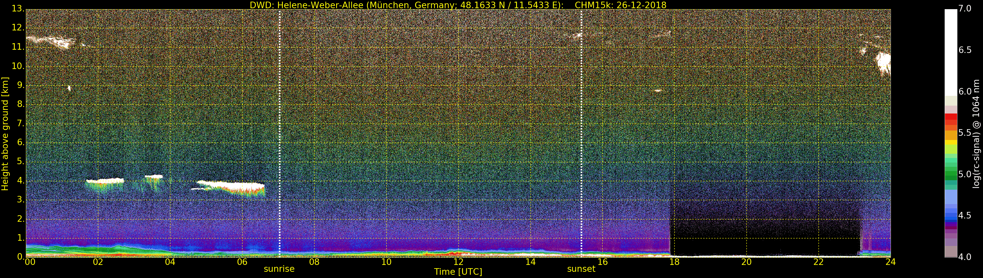
Task: Click the 13 tick on height axis
Action: [x=18, y=9]
